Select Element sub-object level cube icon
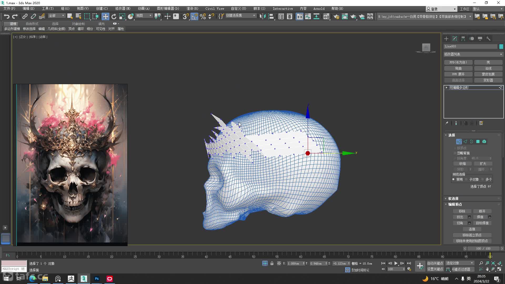Image resolution: width=505 pixels, height=284 pixels. (x=484, y=141)
